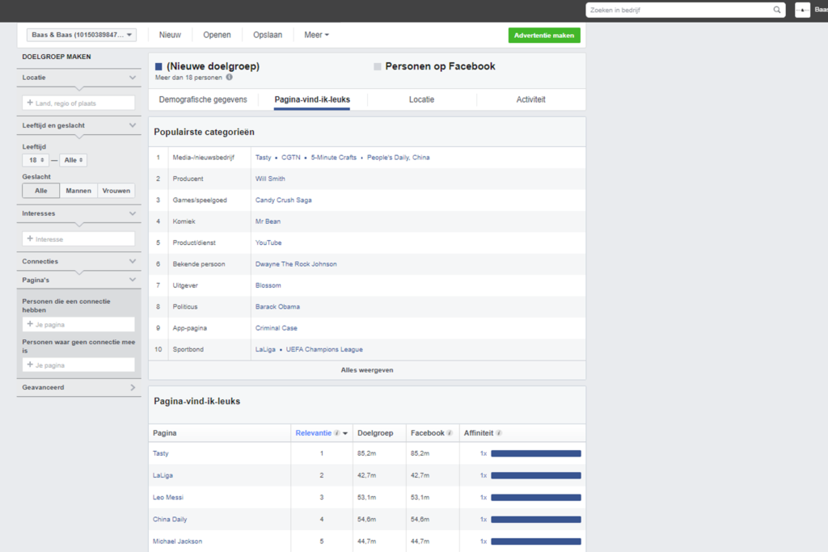Click the search magnifier icon in top bar
Viewport: 828px width, 552px height.
coord(777,10)
